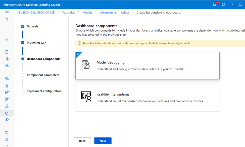
Task: Click the back arrow icon in sidebar
Action: point(7,19)
